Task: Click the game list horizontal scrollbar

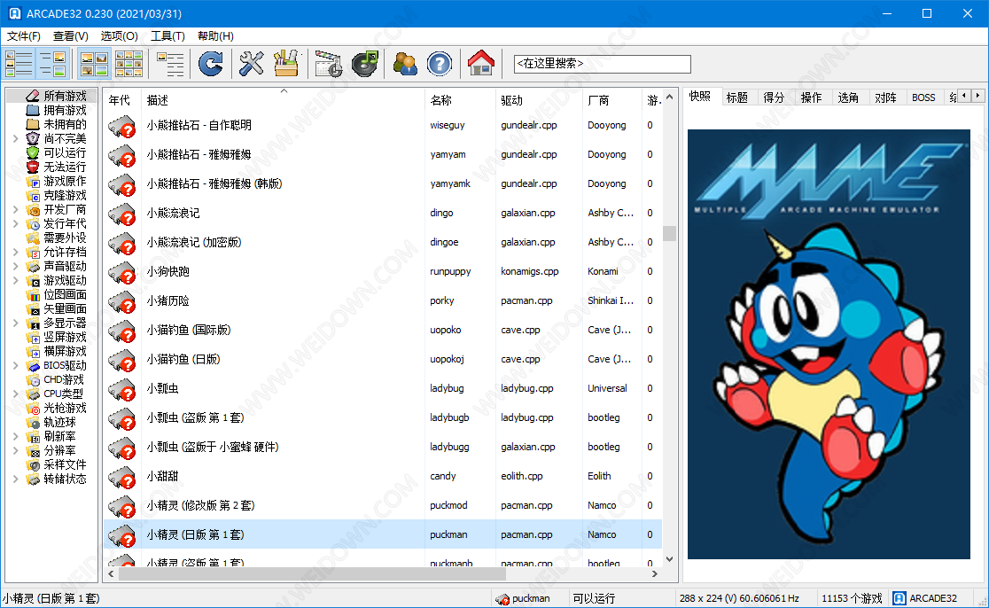Action: [312, 574]
